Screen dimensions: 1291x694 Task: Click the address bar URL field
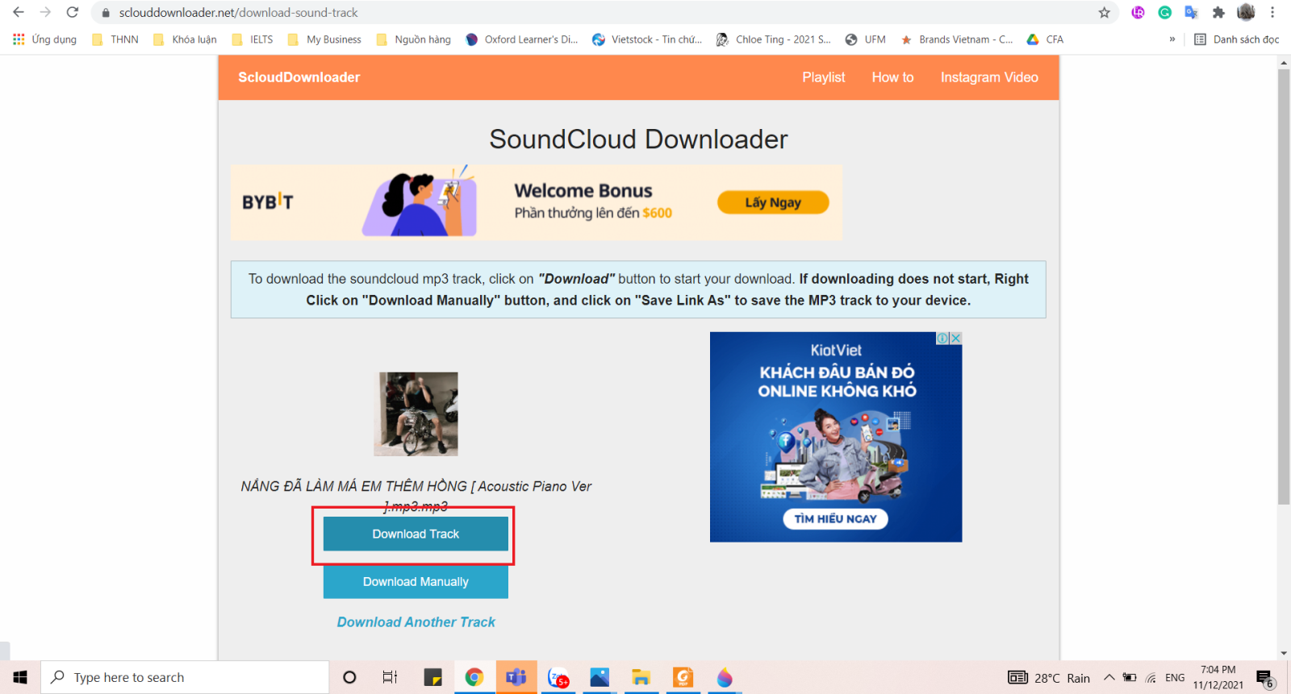click(x=605, y=13)
